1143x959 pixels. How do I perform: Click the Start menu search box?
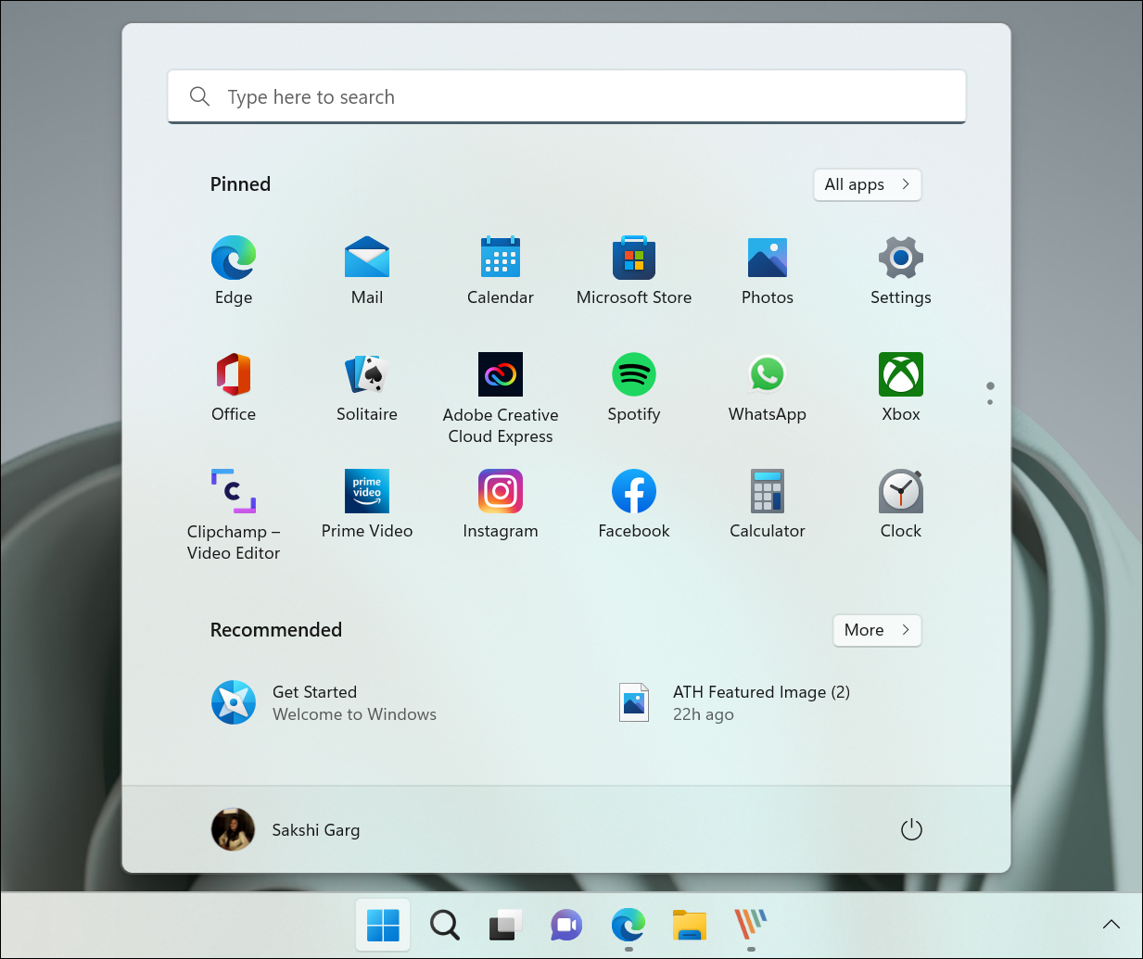click(x=566, y=96)
